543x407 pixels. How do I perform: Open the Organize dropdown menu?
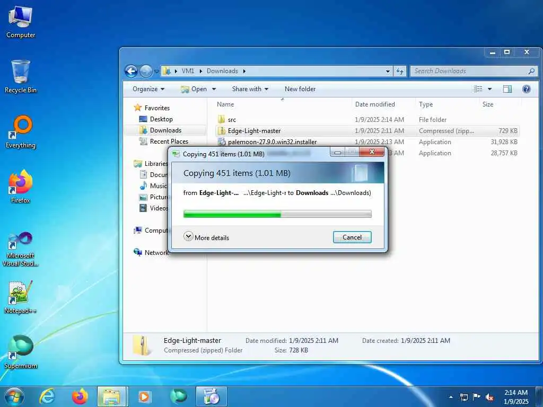tap(148, 89)
